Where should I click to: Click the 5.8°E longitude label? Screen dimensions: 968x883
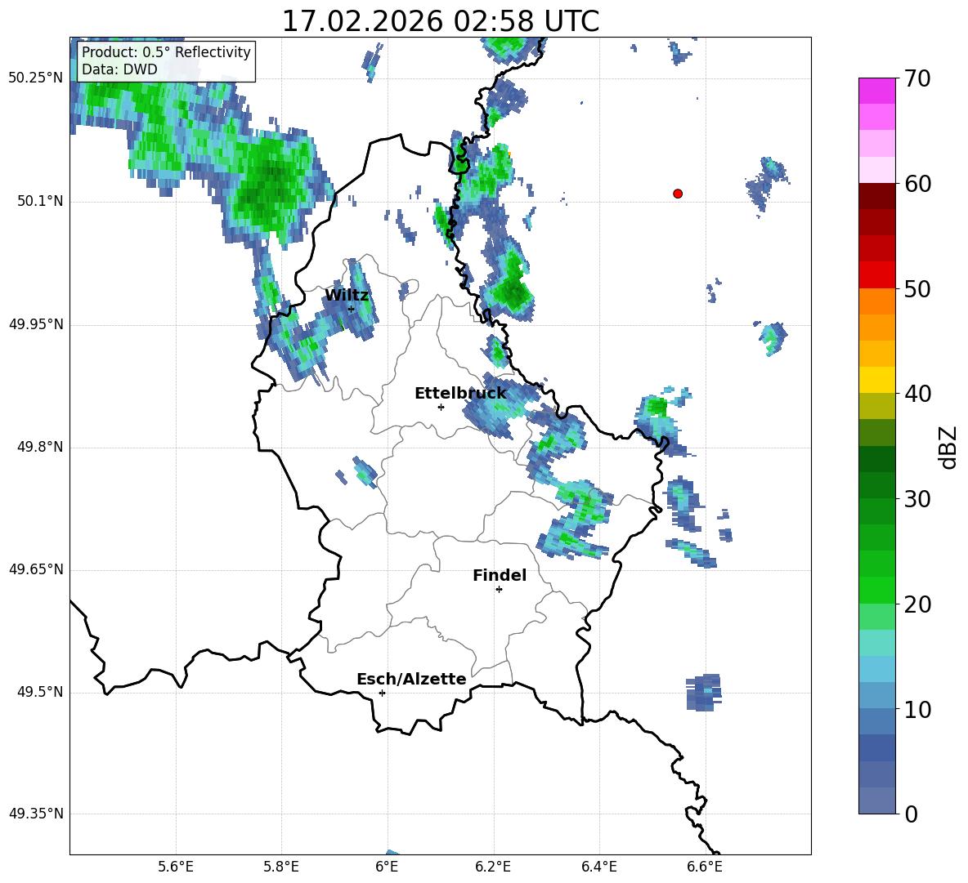click(x=281, y=867)
